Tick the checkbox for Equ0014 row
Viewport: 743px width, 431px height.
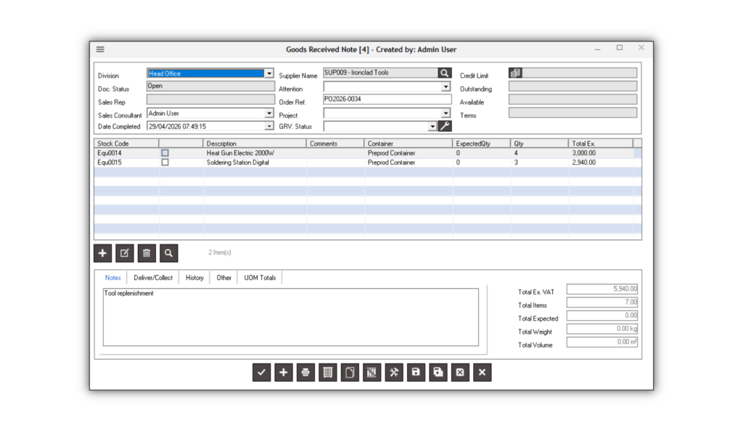click(x=165, y=153)
